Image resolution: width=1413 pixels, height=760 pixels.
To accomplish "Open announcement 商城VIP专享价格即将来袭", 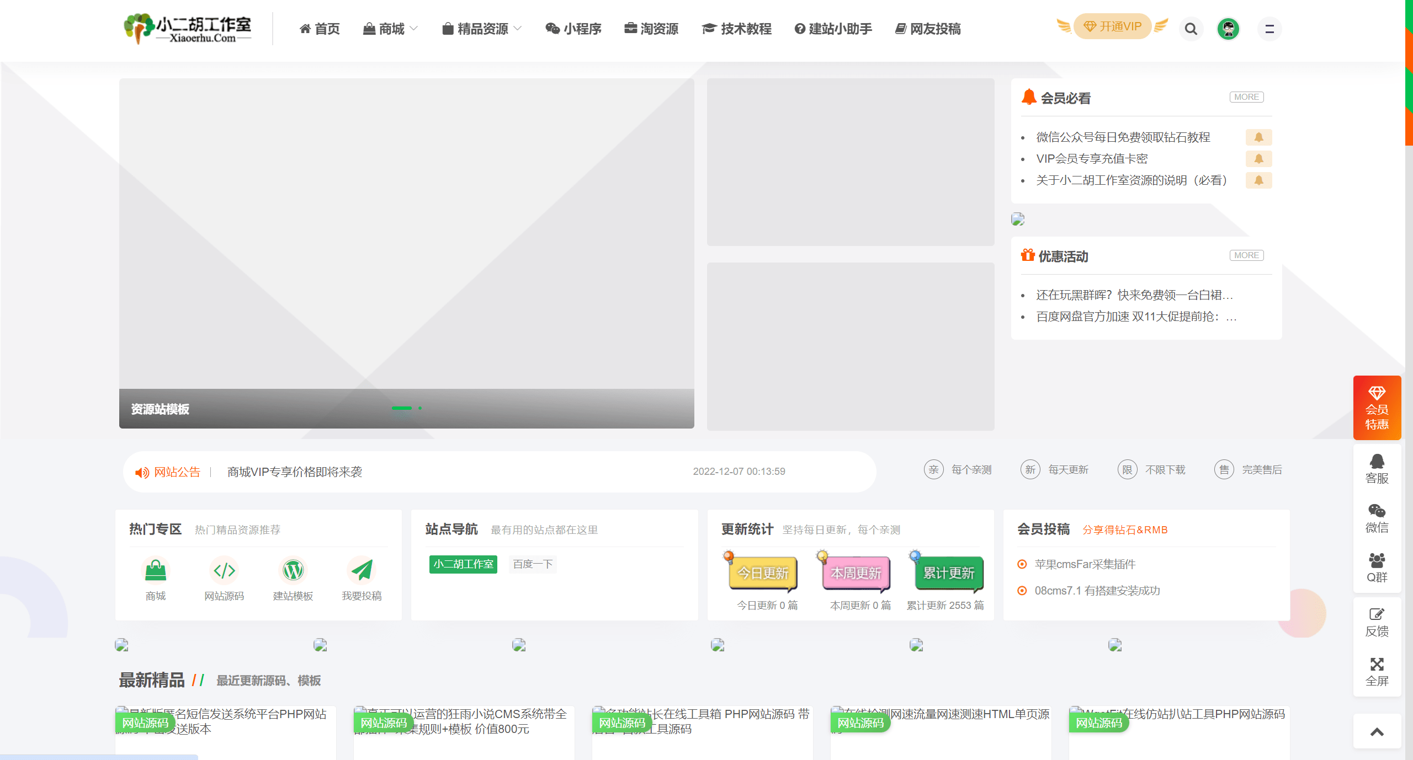I will [x=295, y=472].
